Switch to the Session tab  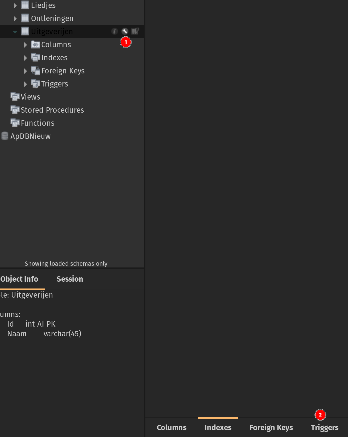click(70, 279)
